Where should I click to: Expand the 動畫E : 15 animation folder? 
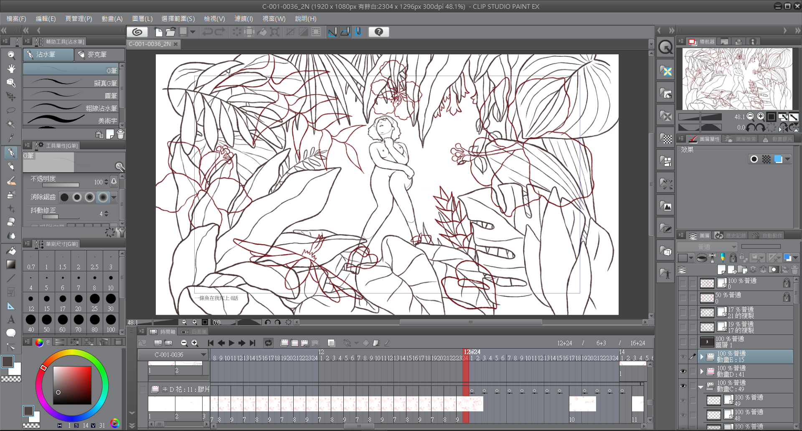pos(702,357)
